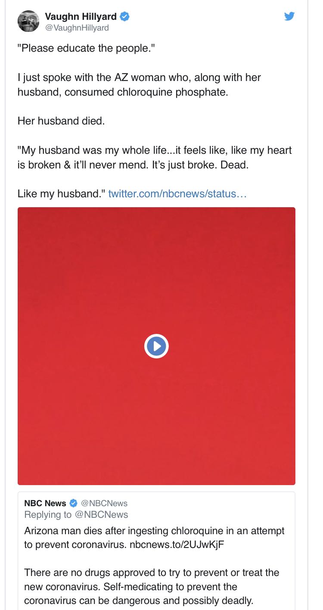This screenshot has width=323, height=610.
Task: Open the @VaughnHillyard handle
Action: coord(77,28)
